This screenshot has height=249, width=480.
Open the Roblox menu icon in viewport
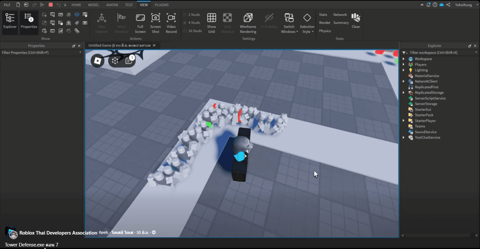point(97,60)
